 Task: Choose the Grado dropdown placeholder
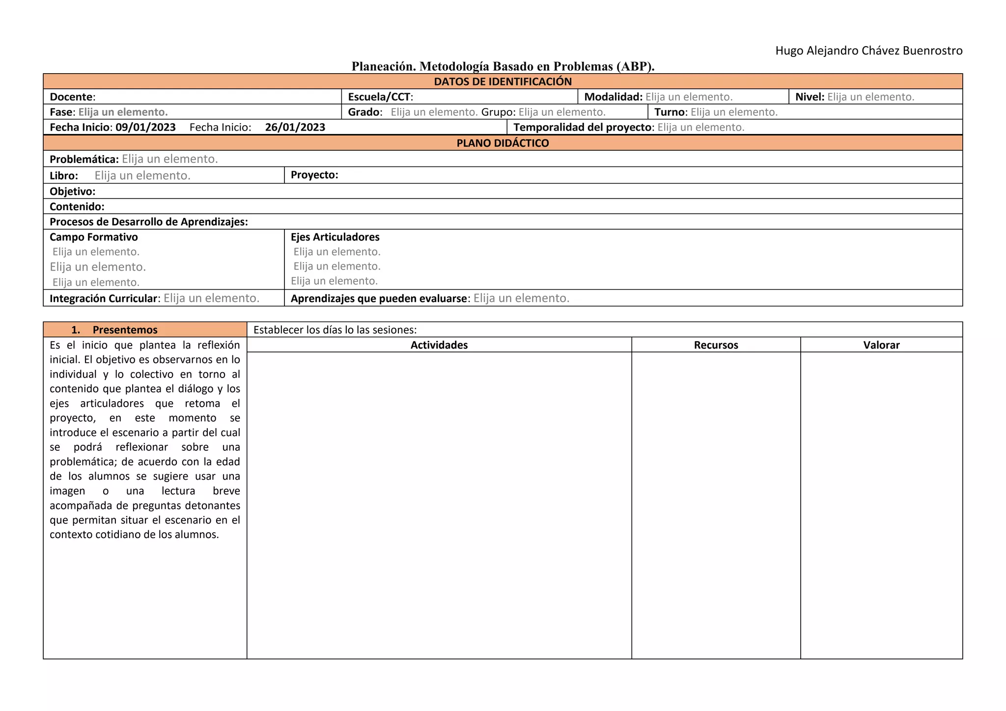click(434, 112)
